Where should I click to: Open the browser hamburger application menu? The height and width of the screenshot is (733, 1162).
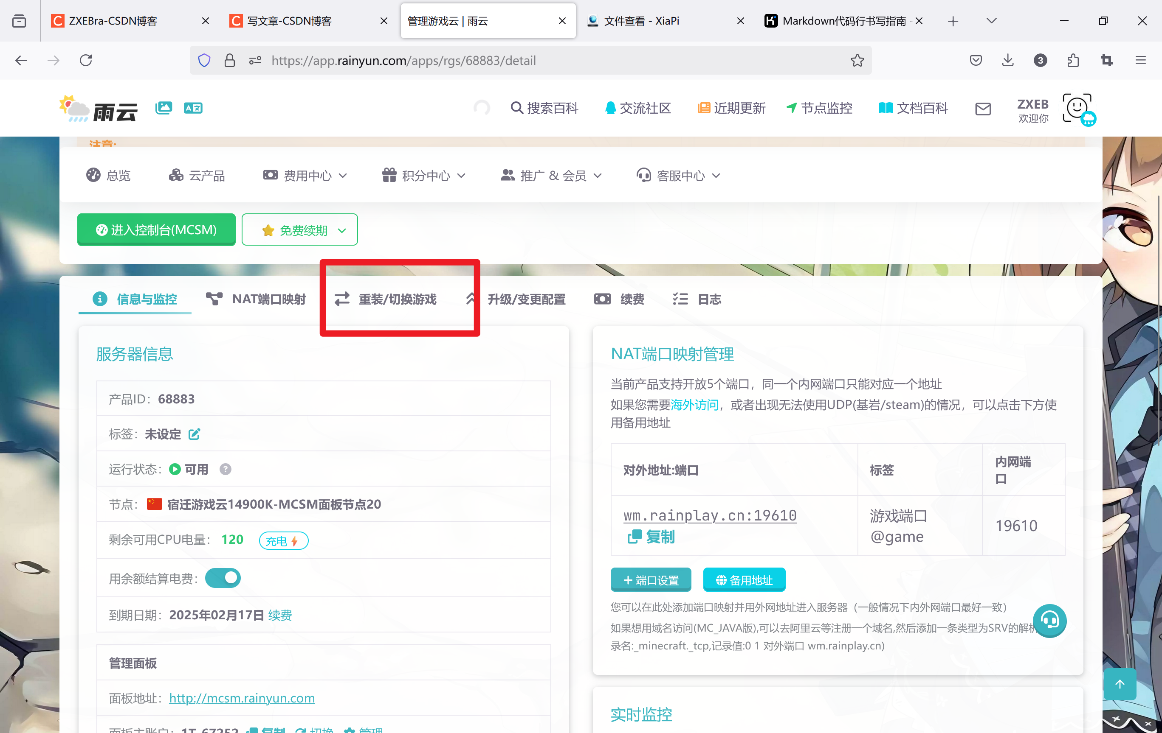coord(1141,60)
